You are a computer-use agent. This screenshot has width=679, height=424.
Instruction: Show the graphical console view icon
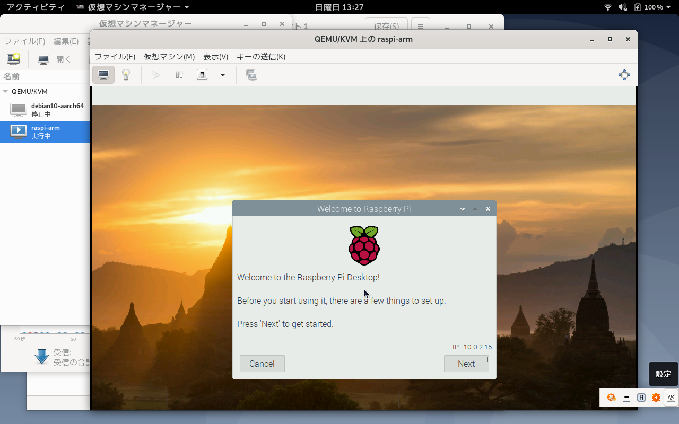[x=103, y=75]
